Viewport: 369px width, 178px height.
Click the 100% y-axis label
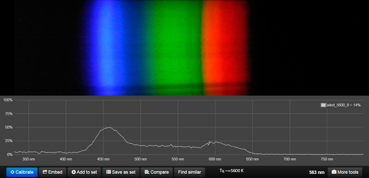tap(8, 100)
